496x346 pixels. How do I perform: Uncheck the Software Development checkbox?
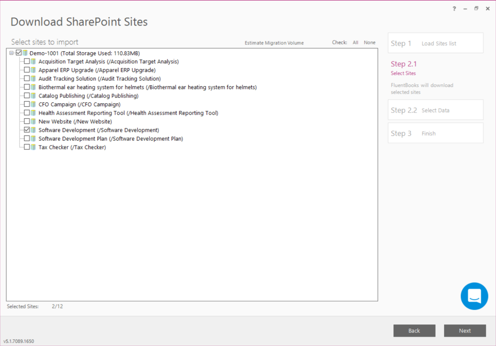(x=27, y=130)
